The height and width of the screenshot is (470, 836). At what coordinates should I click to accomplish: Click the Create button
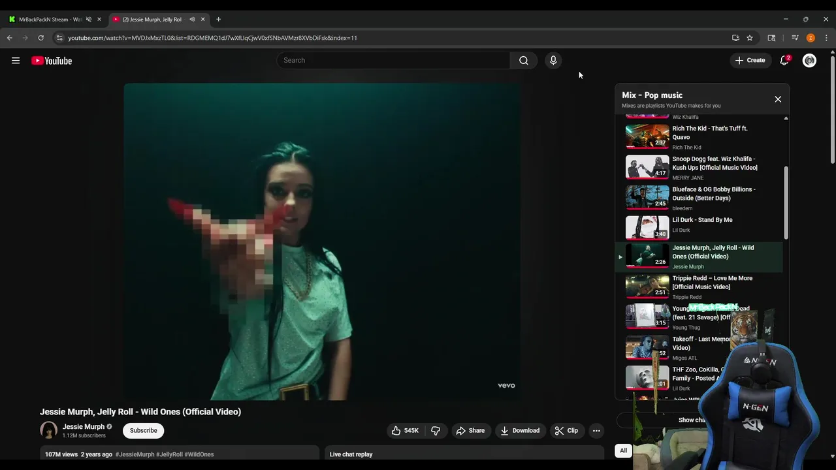tap(750, 61)
